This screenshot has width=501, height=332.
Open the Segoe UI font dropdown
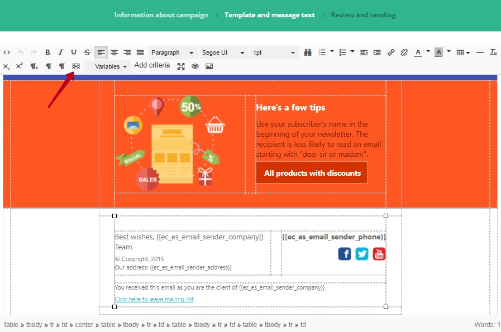pyautogui.click(x=223, y=52)
